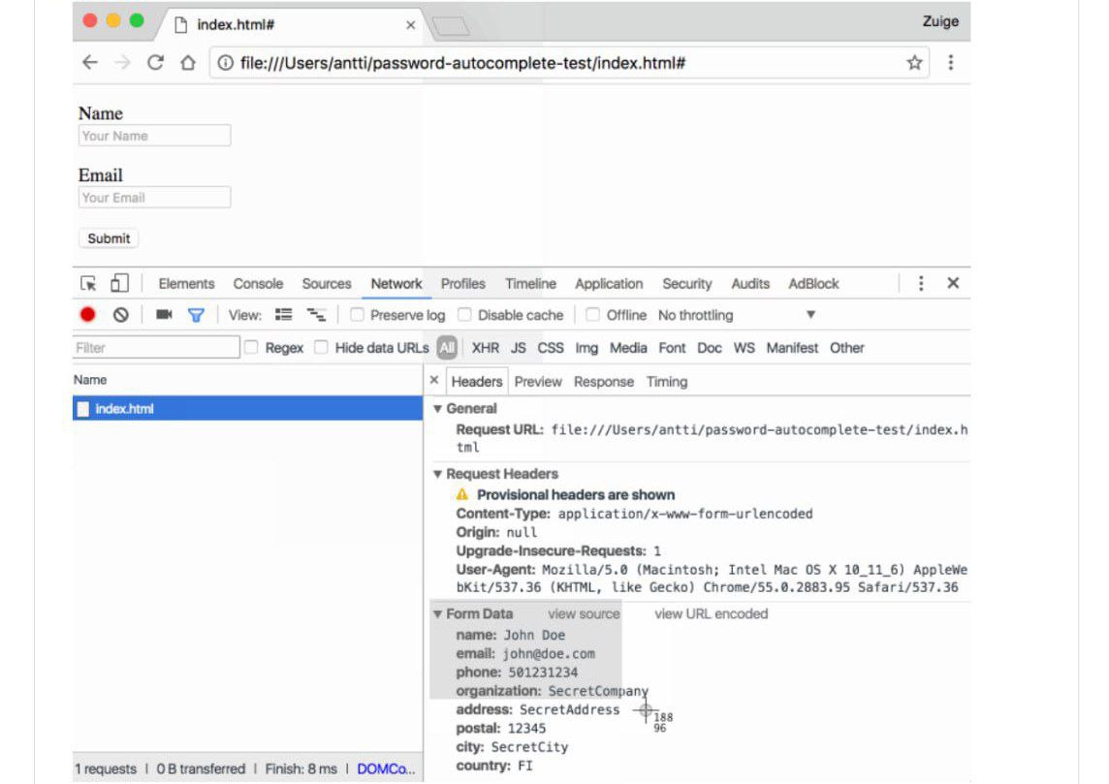Viewport: 1109px width, 784px height.
Task: Click the Your Email input field
Action: 154,198
